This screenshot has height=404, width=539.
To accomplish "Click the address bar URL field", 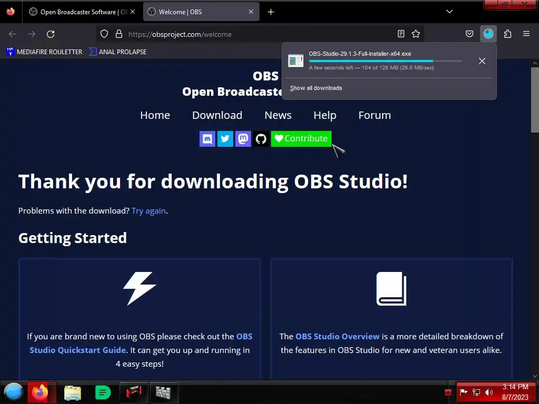I will tap(259, 34).
